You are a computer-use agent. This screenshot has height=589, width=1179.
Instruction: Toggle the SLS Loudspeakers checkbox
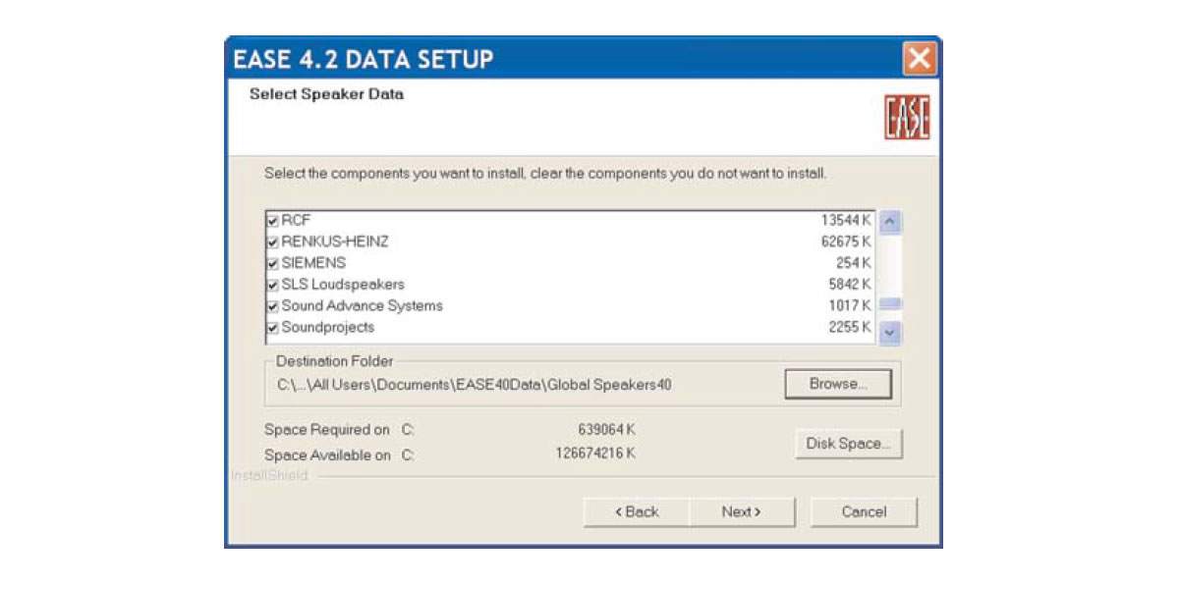[273, 286]
